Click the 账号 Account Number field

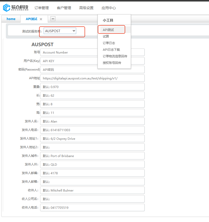pos(92,52)
